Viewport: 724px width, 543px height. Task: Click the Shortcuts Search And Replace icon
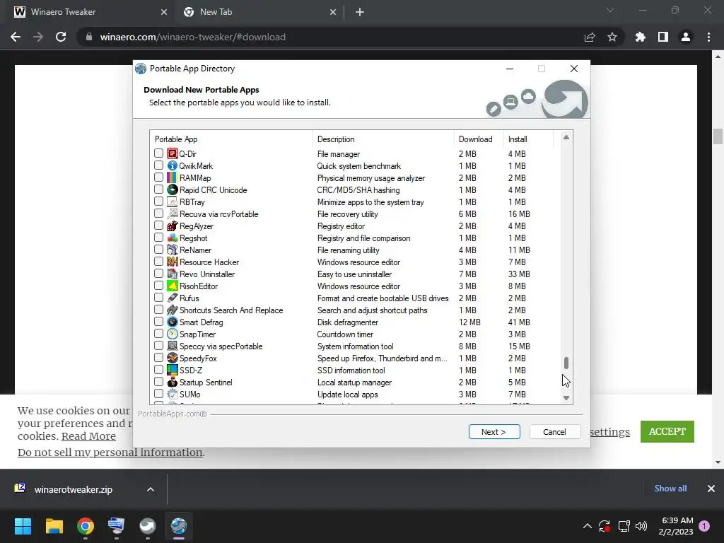[173, 310]
